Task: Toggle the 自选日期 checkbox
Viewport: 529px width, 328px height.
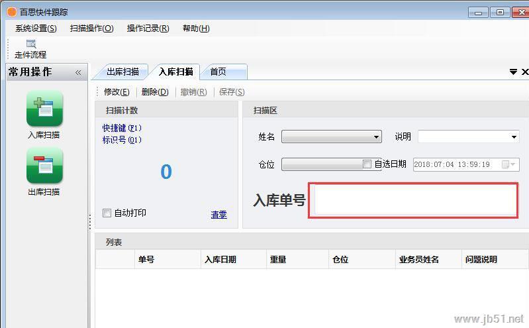Action: [x=367, y=164]
